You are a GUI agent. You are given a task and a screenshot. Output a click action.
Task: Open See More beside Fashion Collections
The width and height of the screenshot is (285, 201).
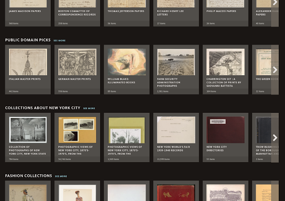(61, 176)
